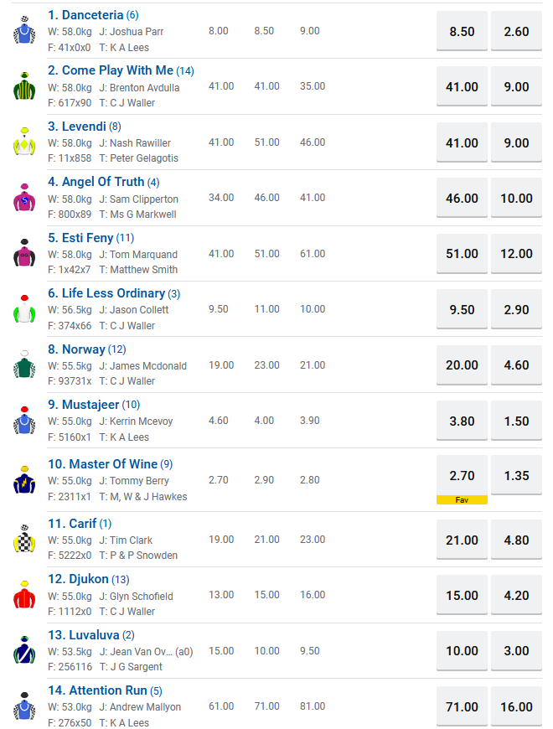Click Master Of Wine's navy silks icon
Screen dimensions: 553x729
(x=24, y=480)
